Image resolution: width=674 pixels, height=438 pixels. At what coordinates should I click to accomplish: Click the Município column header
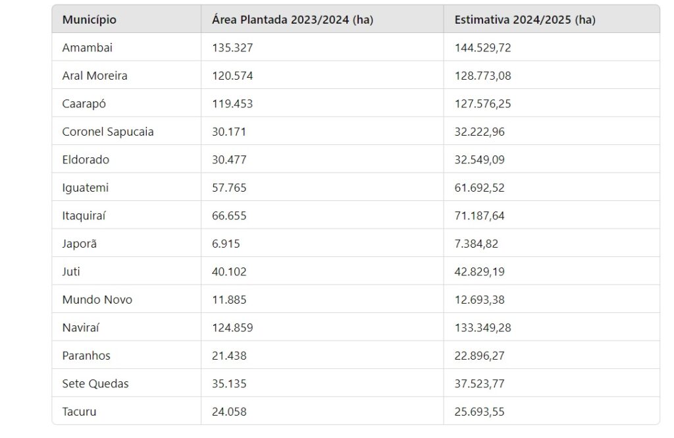coord(89,20)
